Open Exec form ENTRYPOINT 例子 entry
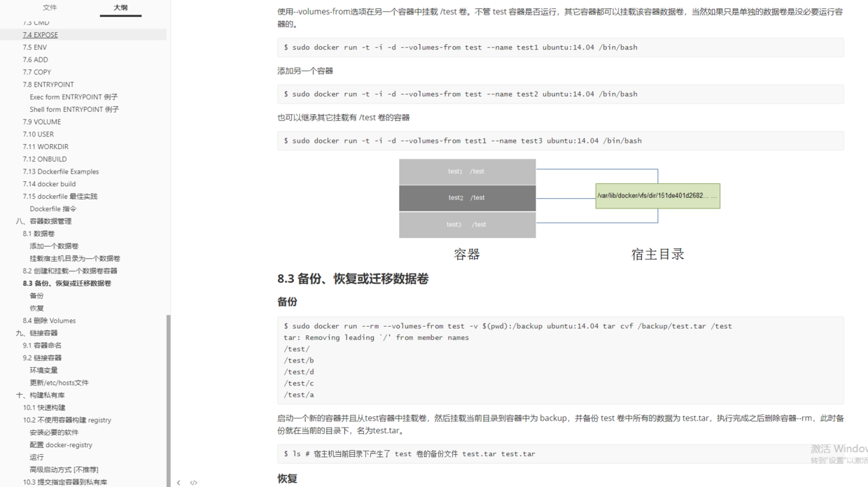The image size is (868, 487). tap(73, 97)
